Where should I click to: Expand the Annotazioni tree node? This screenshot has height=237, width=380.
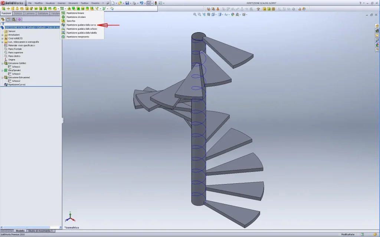(x=2, y=35)
